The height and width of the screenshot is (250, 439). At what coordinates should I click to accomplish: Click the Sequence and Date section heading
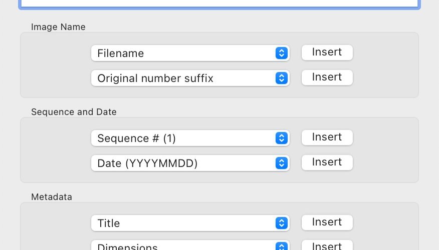(74, 111)
